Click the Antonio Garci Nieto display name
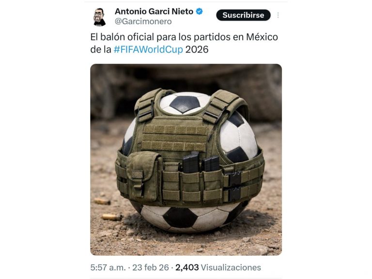372x279 pixels. (154, 12)
